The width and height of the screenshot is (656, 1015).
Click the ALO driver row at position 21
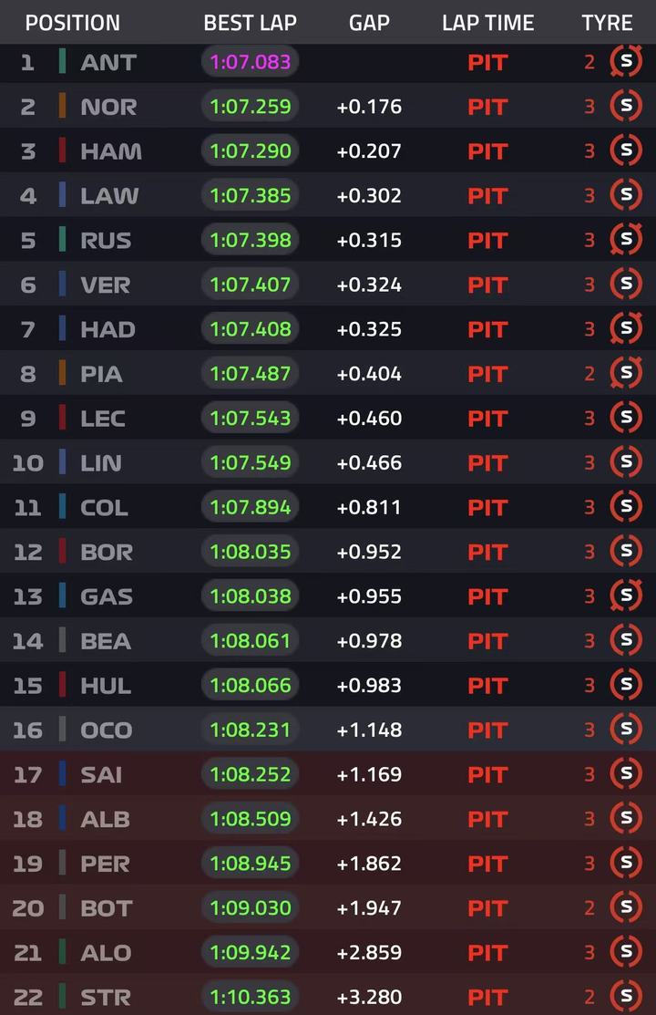coord(328,952)
